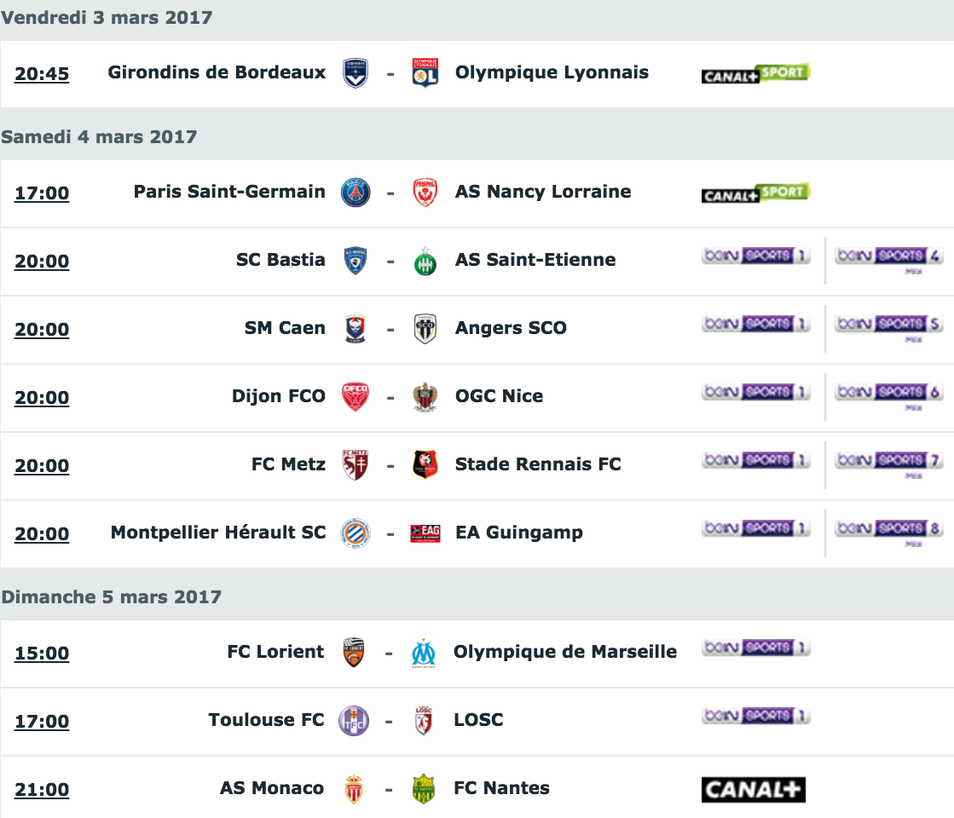
Task: Select beIN Sports 4 Max channel logo
Action: 889,260
